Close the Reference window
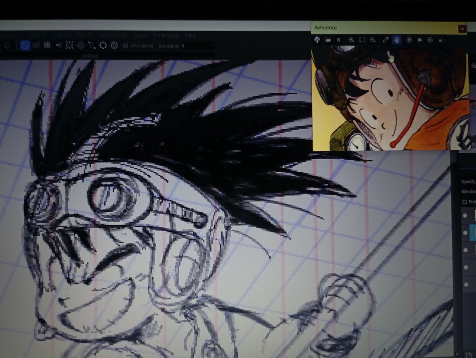The image size is (476, 358). tap(462, 29)
